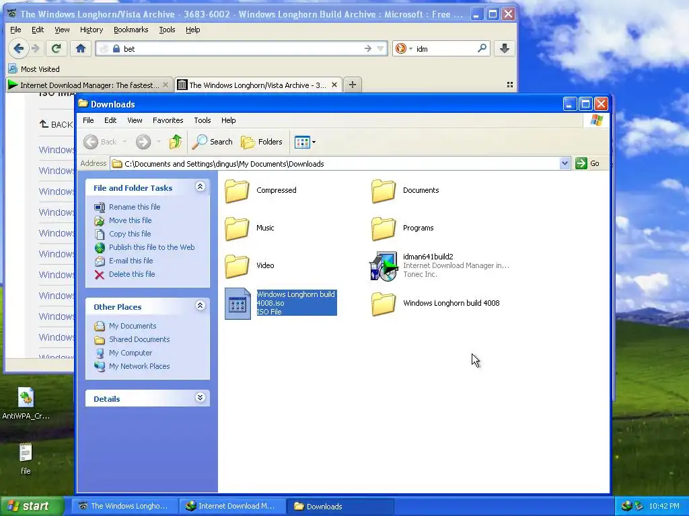Close The Windows Longhorn/Vista Archive tab
Screen dimensions: 689x516
click(334, 85)
